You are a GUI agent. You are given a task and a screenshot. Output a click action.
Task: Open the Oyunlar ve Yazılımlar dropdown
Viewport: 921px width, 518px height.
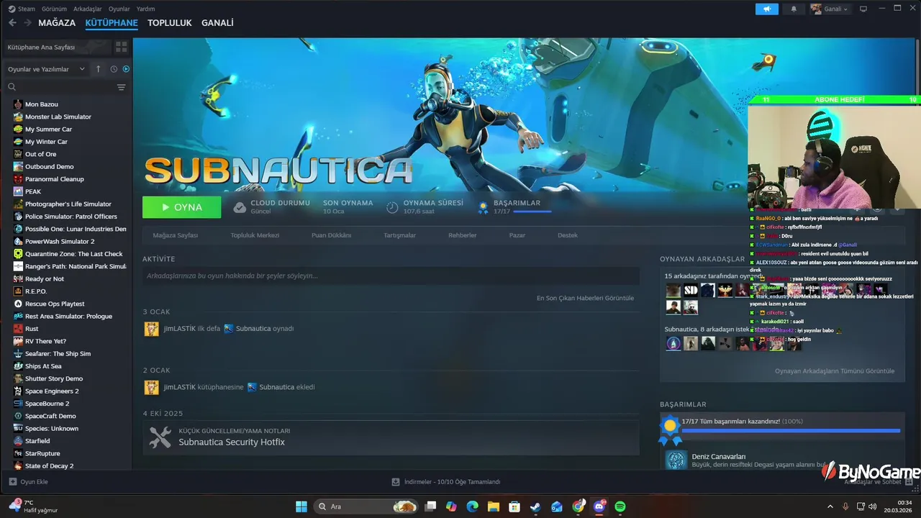[47, 69]
